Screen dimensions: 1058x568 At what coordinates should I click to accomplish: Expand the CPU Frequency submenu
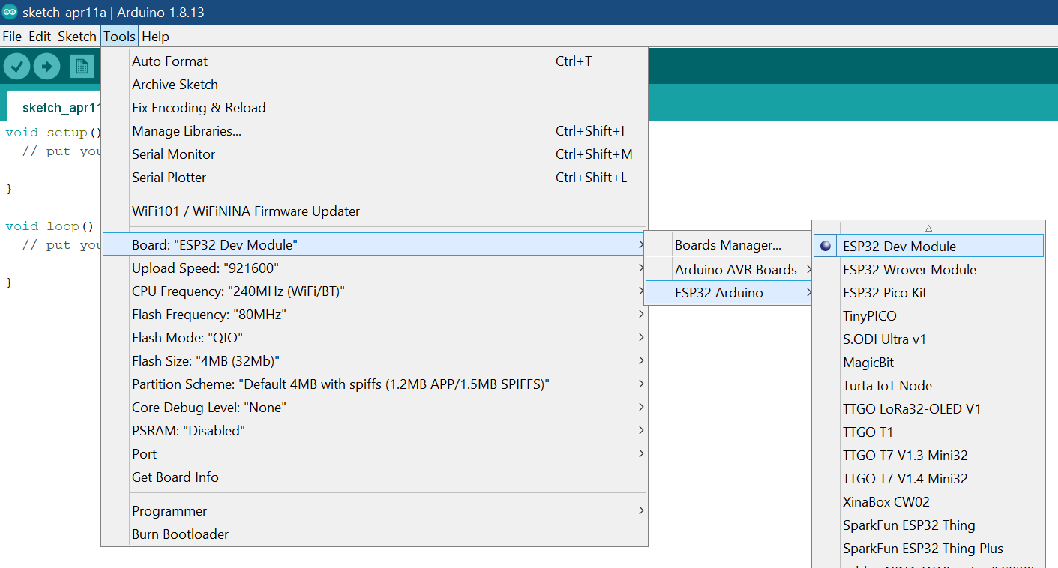coord(374,291)
